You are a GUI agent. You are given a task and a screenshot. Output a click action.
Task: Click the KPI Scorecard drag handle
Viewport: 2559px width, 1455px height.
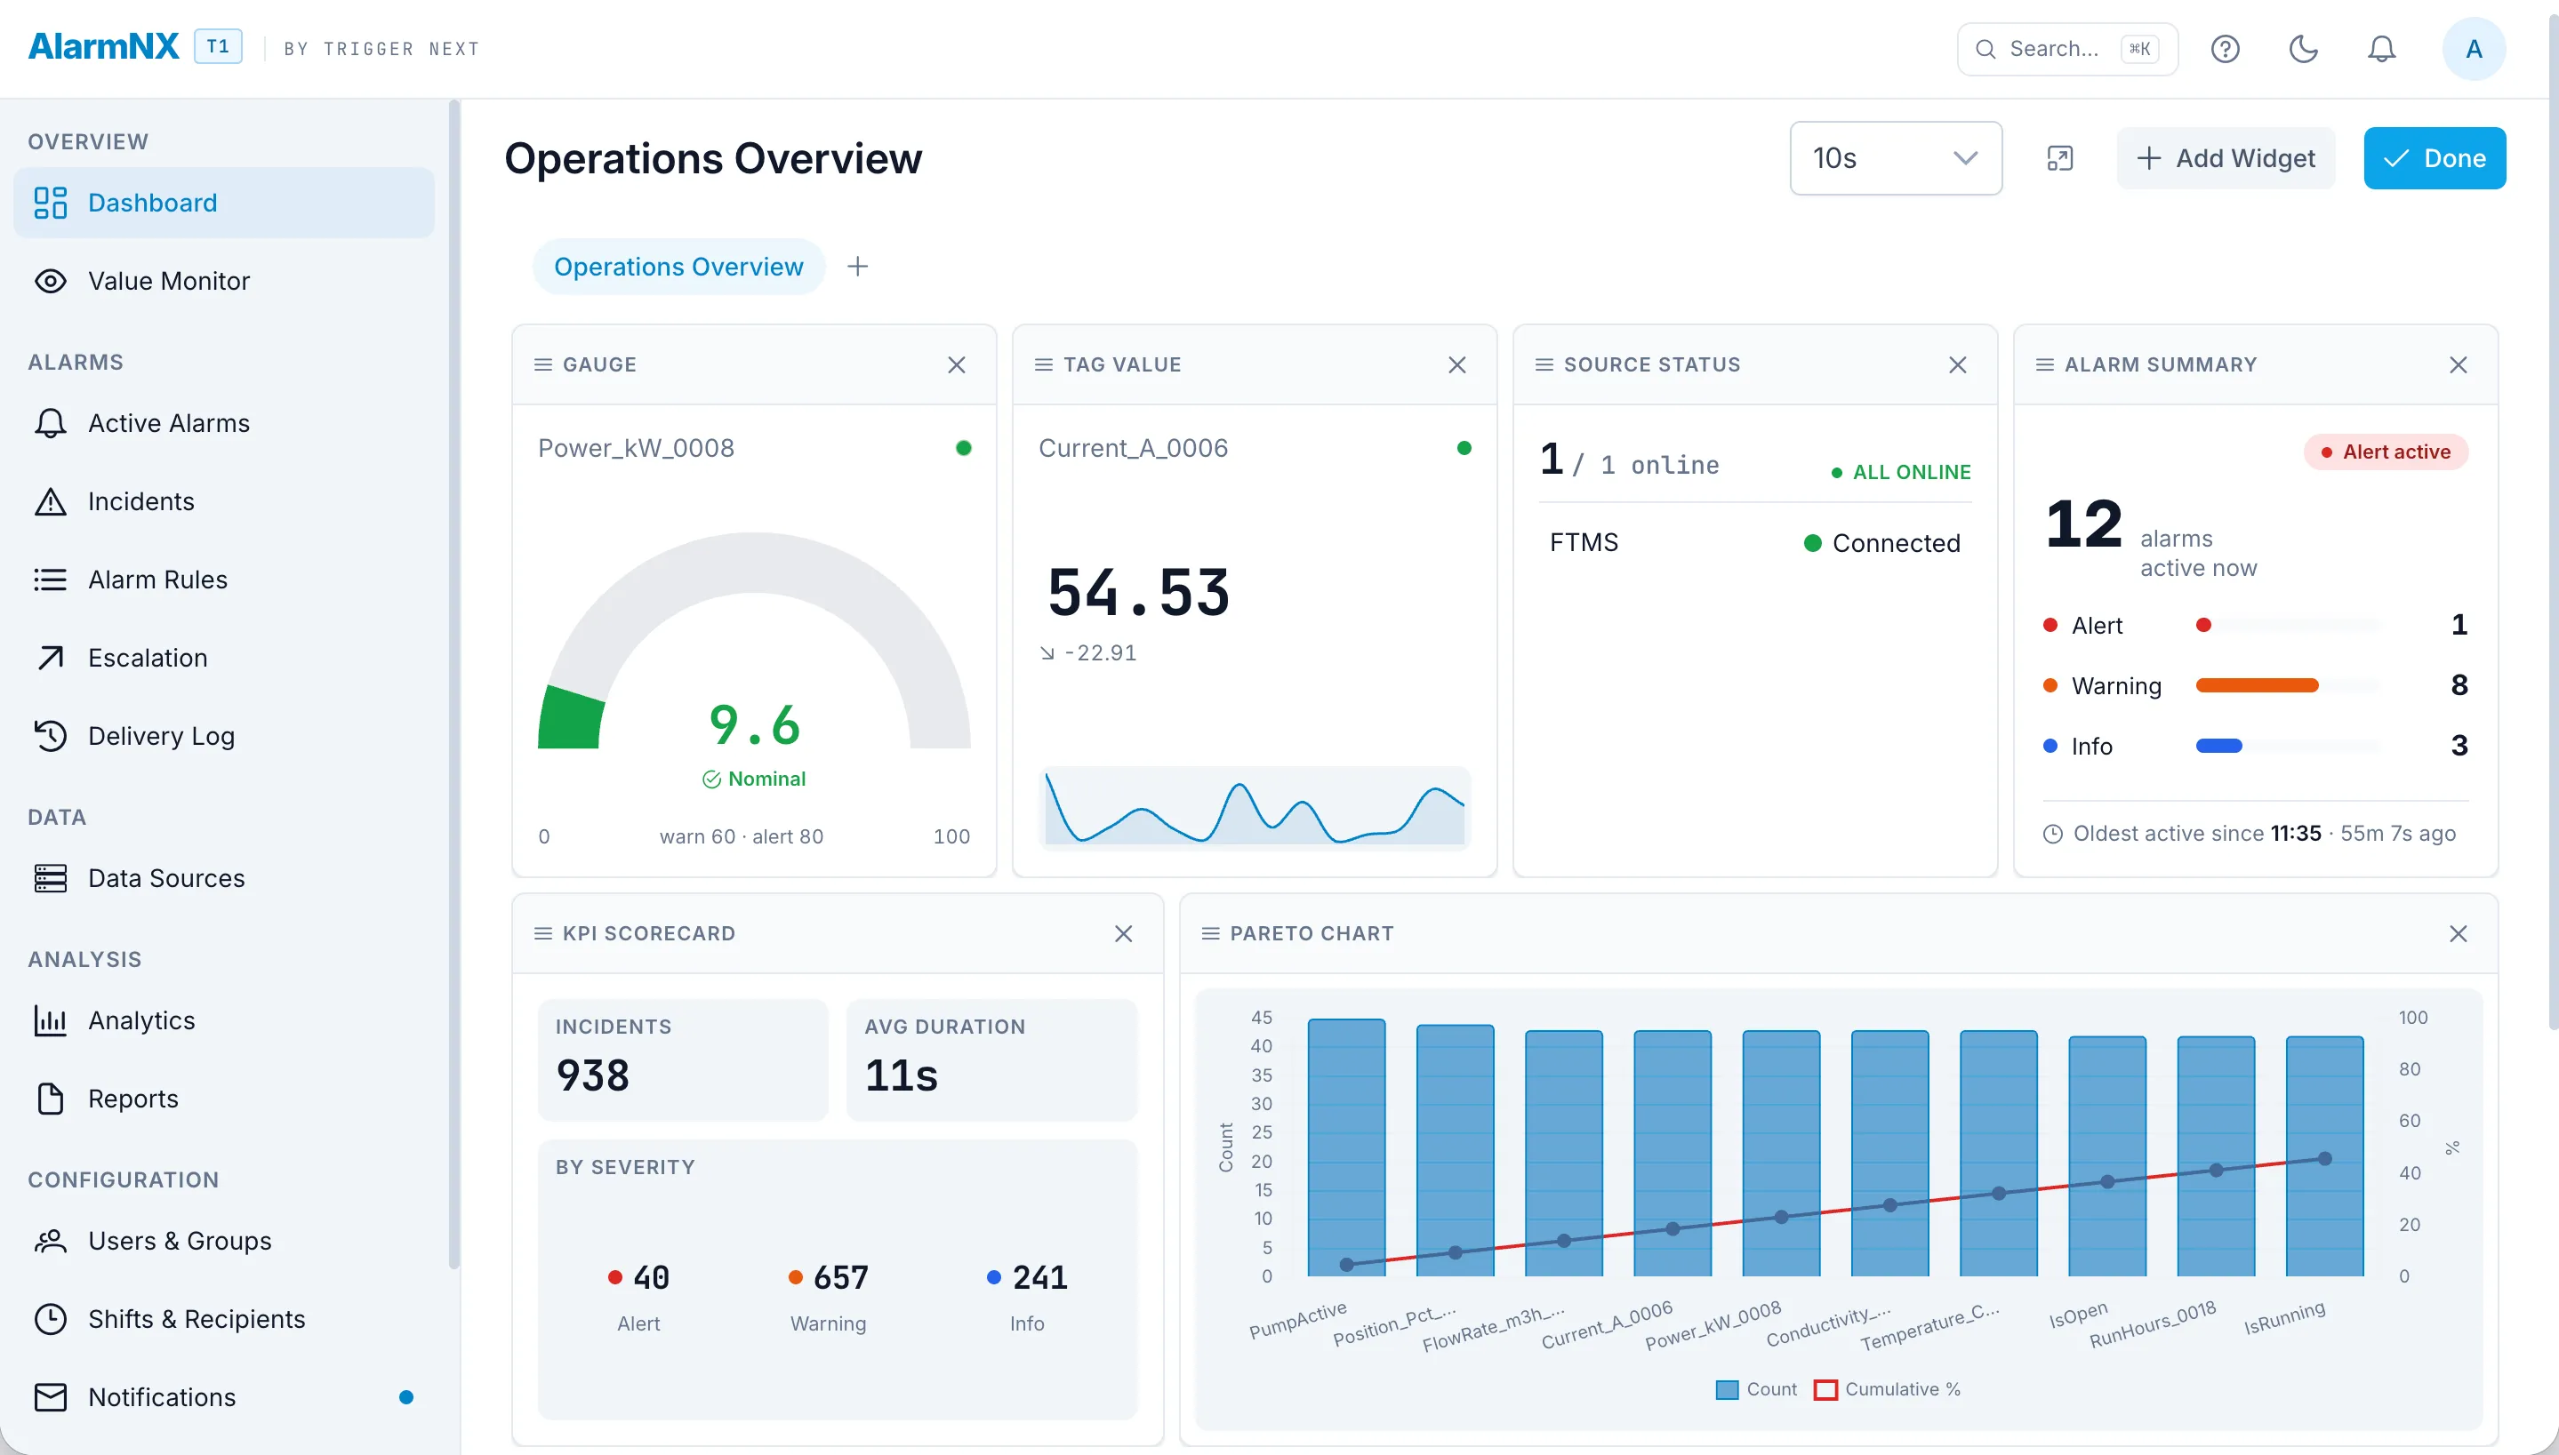[542, 933]
